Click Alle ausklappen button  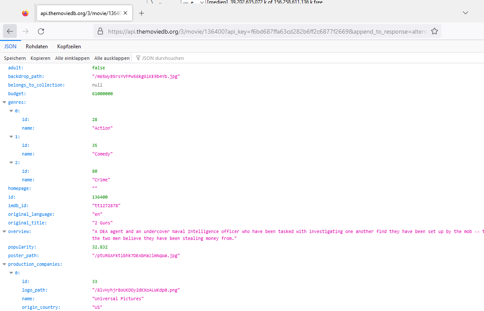point(112,58)
